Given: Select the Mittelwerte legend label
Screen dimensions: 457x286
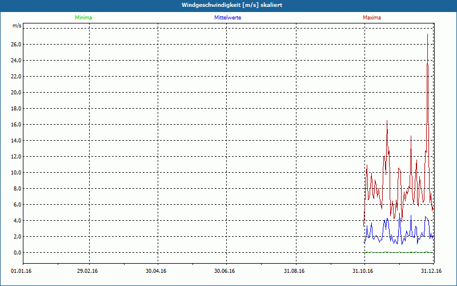Looking at the screenshot, I should pos(227,18).
